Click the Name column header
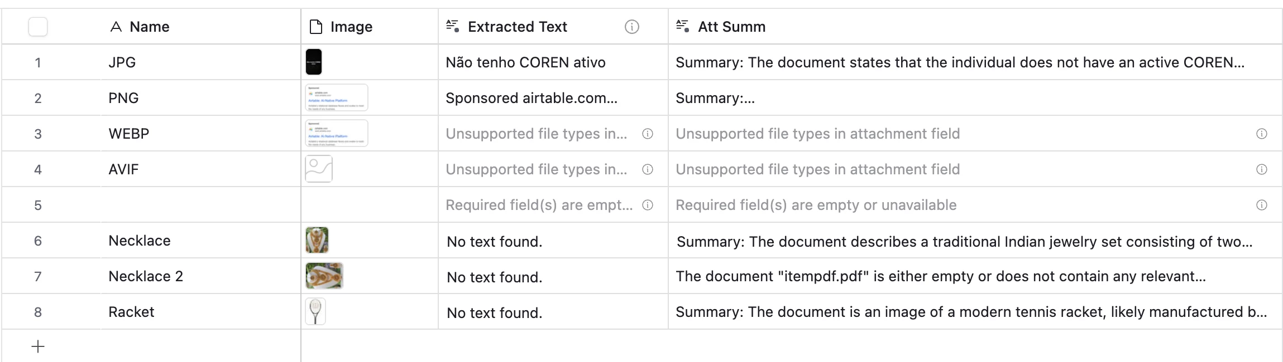Screen dimensions: 1283x362 click(150, 27)
